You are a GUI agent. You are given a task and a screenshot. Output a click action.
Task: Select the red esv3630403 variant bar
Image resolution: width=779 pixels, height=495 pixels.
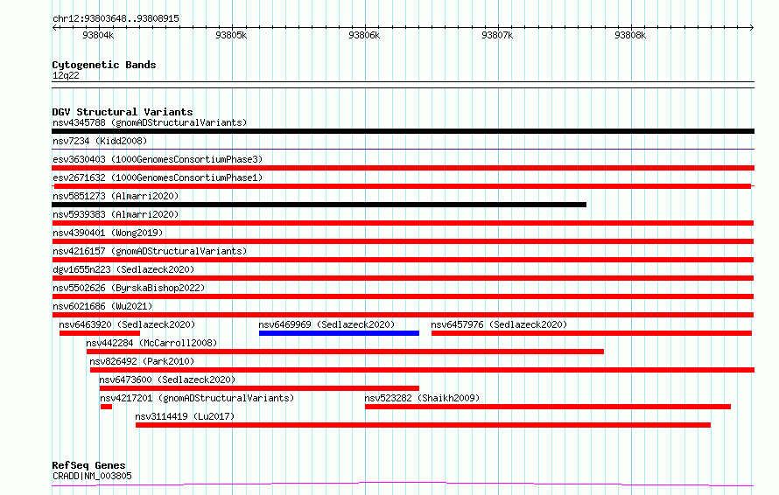pyautogui.click(x=403, y=168)
